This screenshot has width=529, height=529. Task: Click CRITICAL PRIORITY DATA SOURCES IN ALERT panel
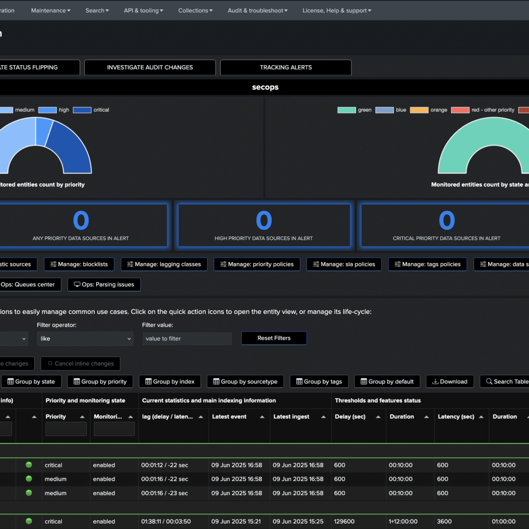tap(445, 225)
